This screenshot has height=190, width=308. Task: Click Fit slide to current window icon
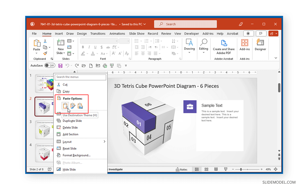[x=276, y=169]
